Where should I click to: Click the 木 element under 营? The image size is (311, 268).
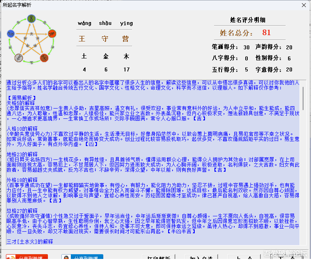coord(126,56)
